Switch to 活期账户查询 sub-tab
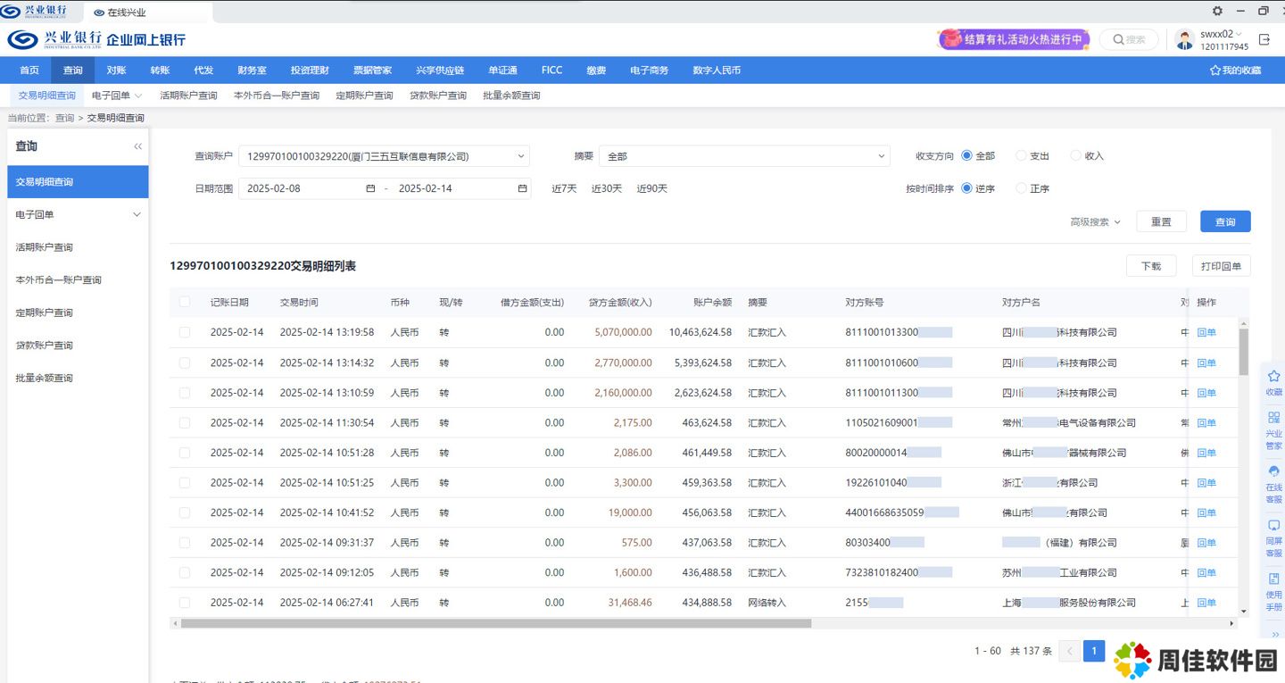The height and width of the screenshot is (683, 1285). tap(188, 96)
